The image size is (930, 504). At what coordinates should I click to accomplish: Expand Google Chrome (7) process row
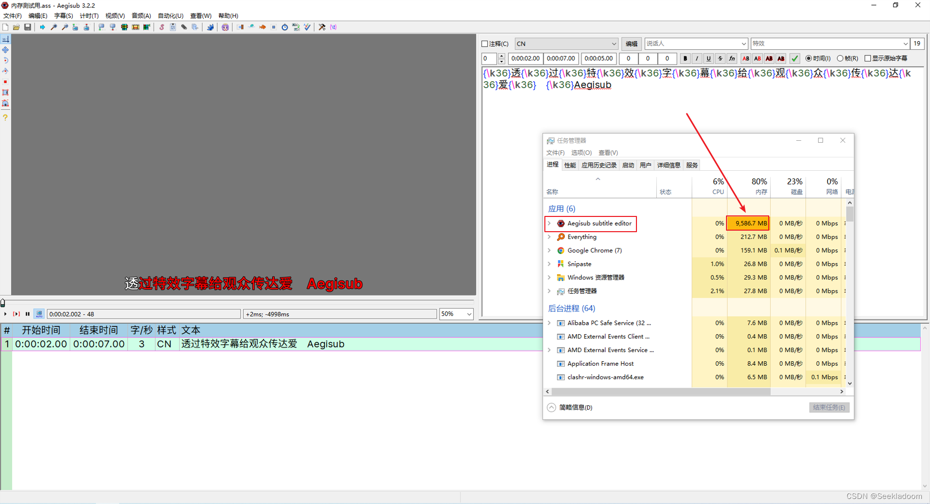[x=549, y=250]
